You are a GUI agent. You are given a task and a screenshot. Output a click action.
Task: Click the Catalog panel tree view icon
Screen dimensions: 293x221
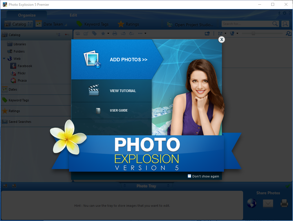pyautogui.click(x=58, y=35)
